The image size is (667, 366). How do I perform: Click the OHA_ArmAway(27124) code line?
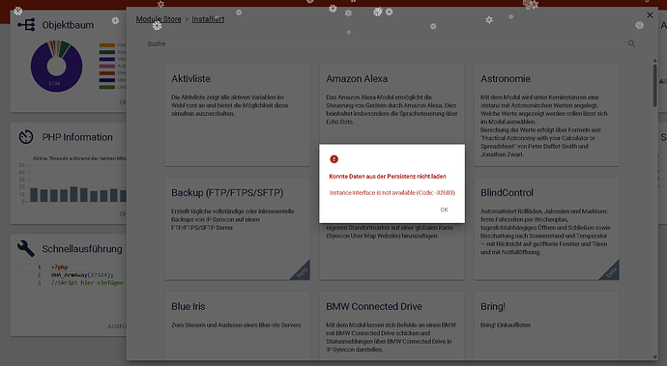click(x=82, y=275)
